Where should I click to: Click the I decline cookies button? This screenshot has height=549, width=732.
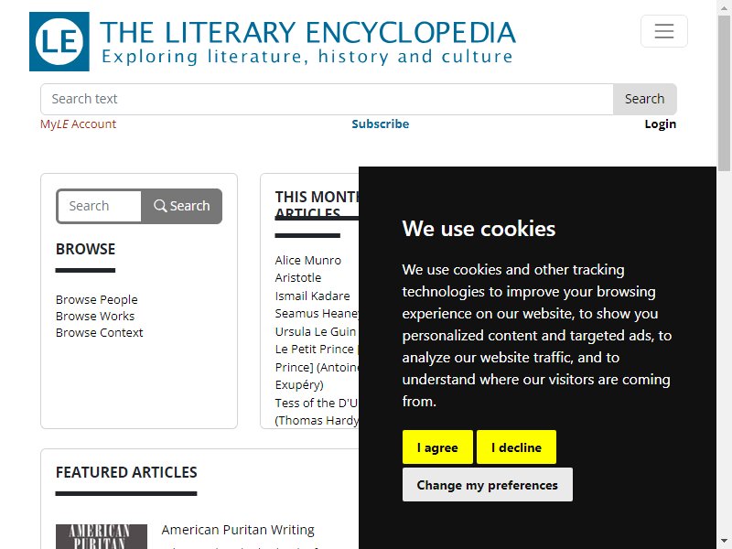click(x=516, y=447)
